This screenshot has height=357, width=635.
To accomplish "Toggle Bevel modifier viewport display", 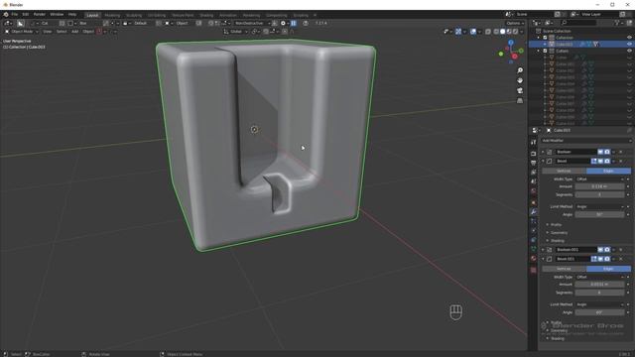I will [600, 161].
